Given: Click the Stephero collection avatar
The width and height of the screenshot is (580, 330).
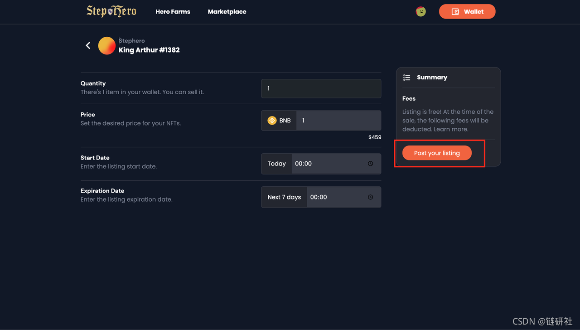Looking at the screenshot, I should [107, 46].
